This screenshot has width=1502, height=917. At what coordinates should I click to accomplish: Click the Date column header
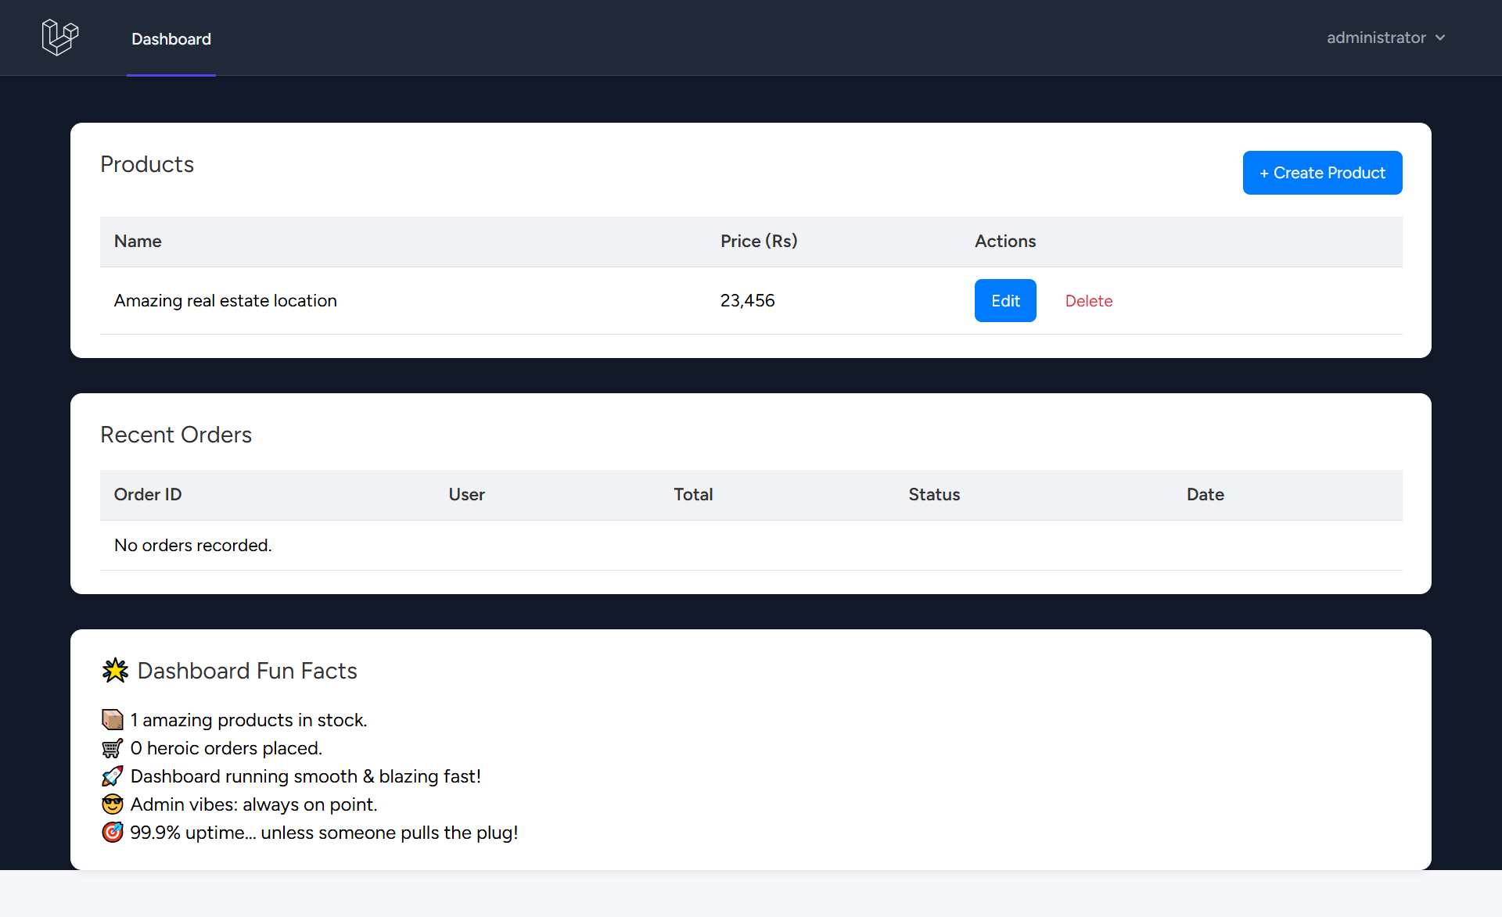[x=1205, y=494]
